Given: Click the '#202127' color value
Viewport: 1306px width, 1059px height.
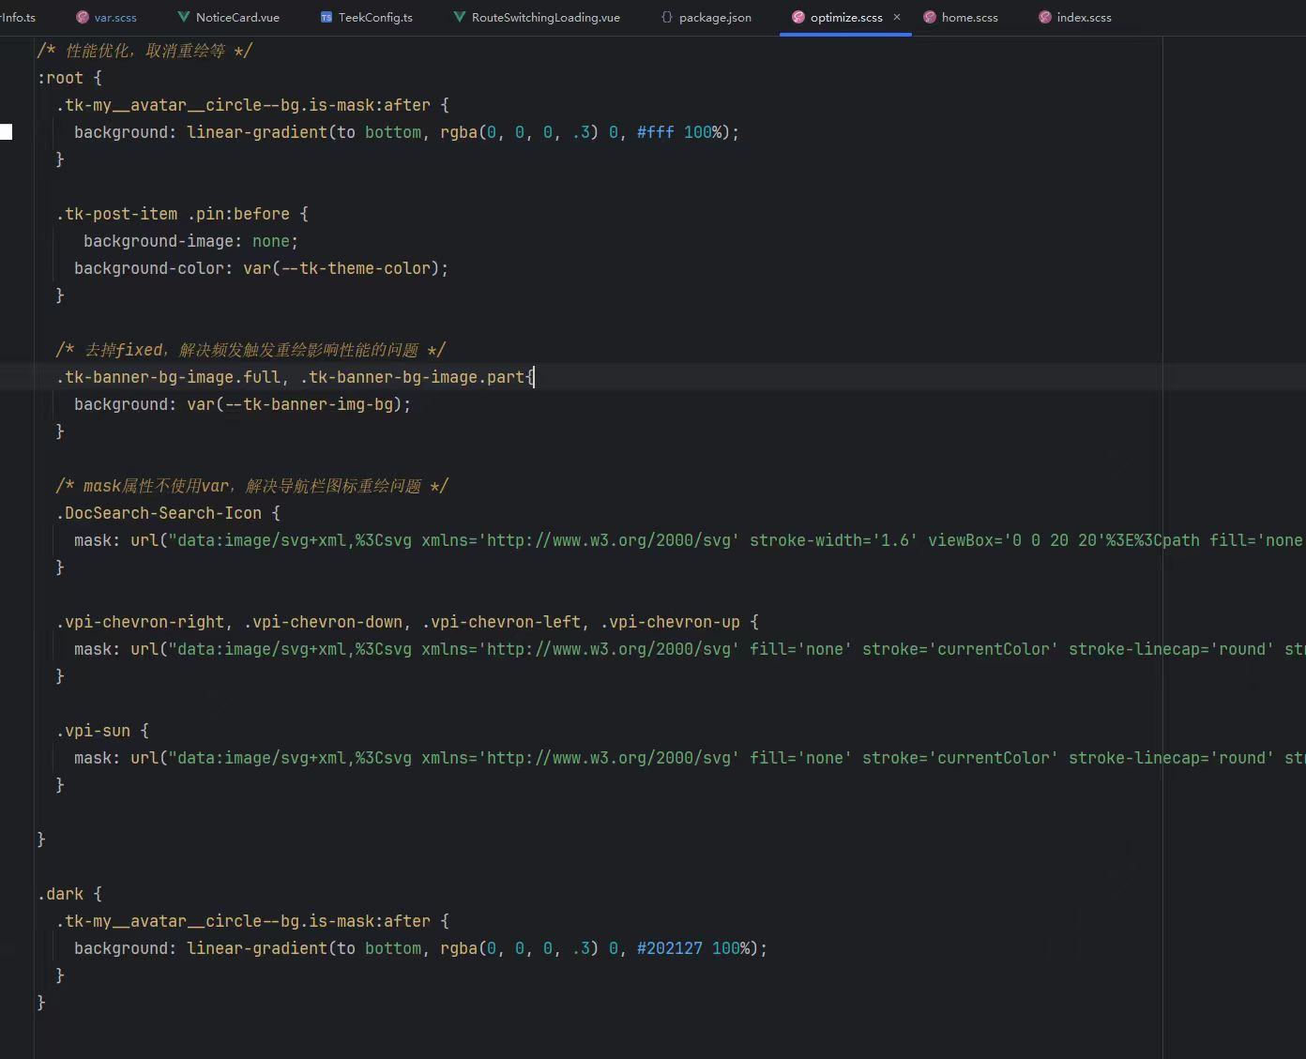Looking at the screenshot, I should (x=669, y=948).
